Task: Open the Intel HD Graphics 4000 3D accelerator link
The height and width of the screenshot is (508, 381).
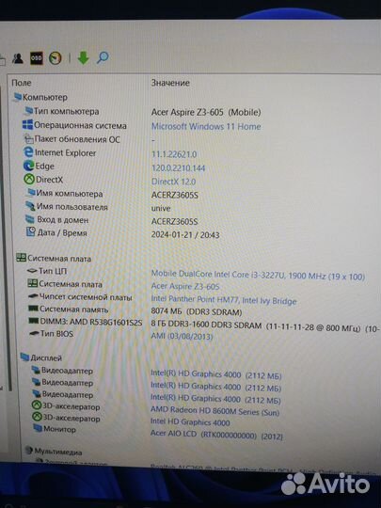Action: pos(190,421)
